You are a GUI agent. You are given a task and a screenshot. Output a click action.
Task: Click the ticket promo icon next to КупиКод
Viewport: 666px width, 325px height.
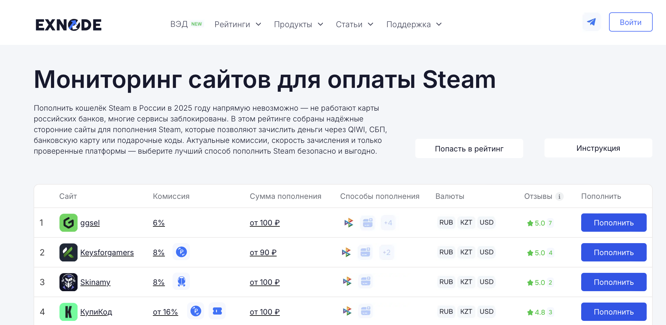click(217, 311)
